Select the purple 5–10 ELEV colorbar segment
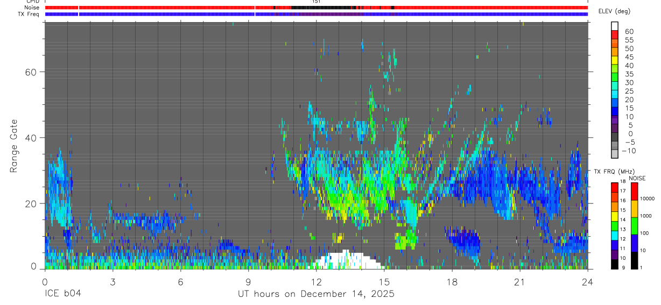 615,118
